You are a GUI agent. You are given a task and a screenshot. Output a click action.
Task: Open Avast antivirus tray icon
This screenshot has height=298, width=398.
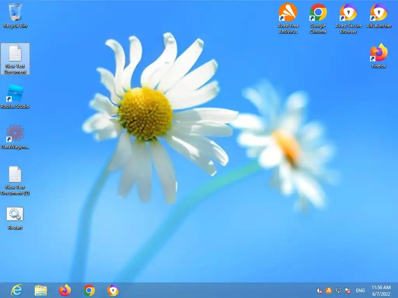[329, 291]
